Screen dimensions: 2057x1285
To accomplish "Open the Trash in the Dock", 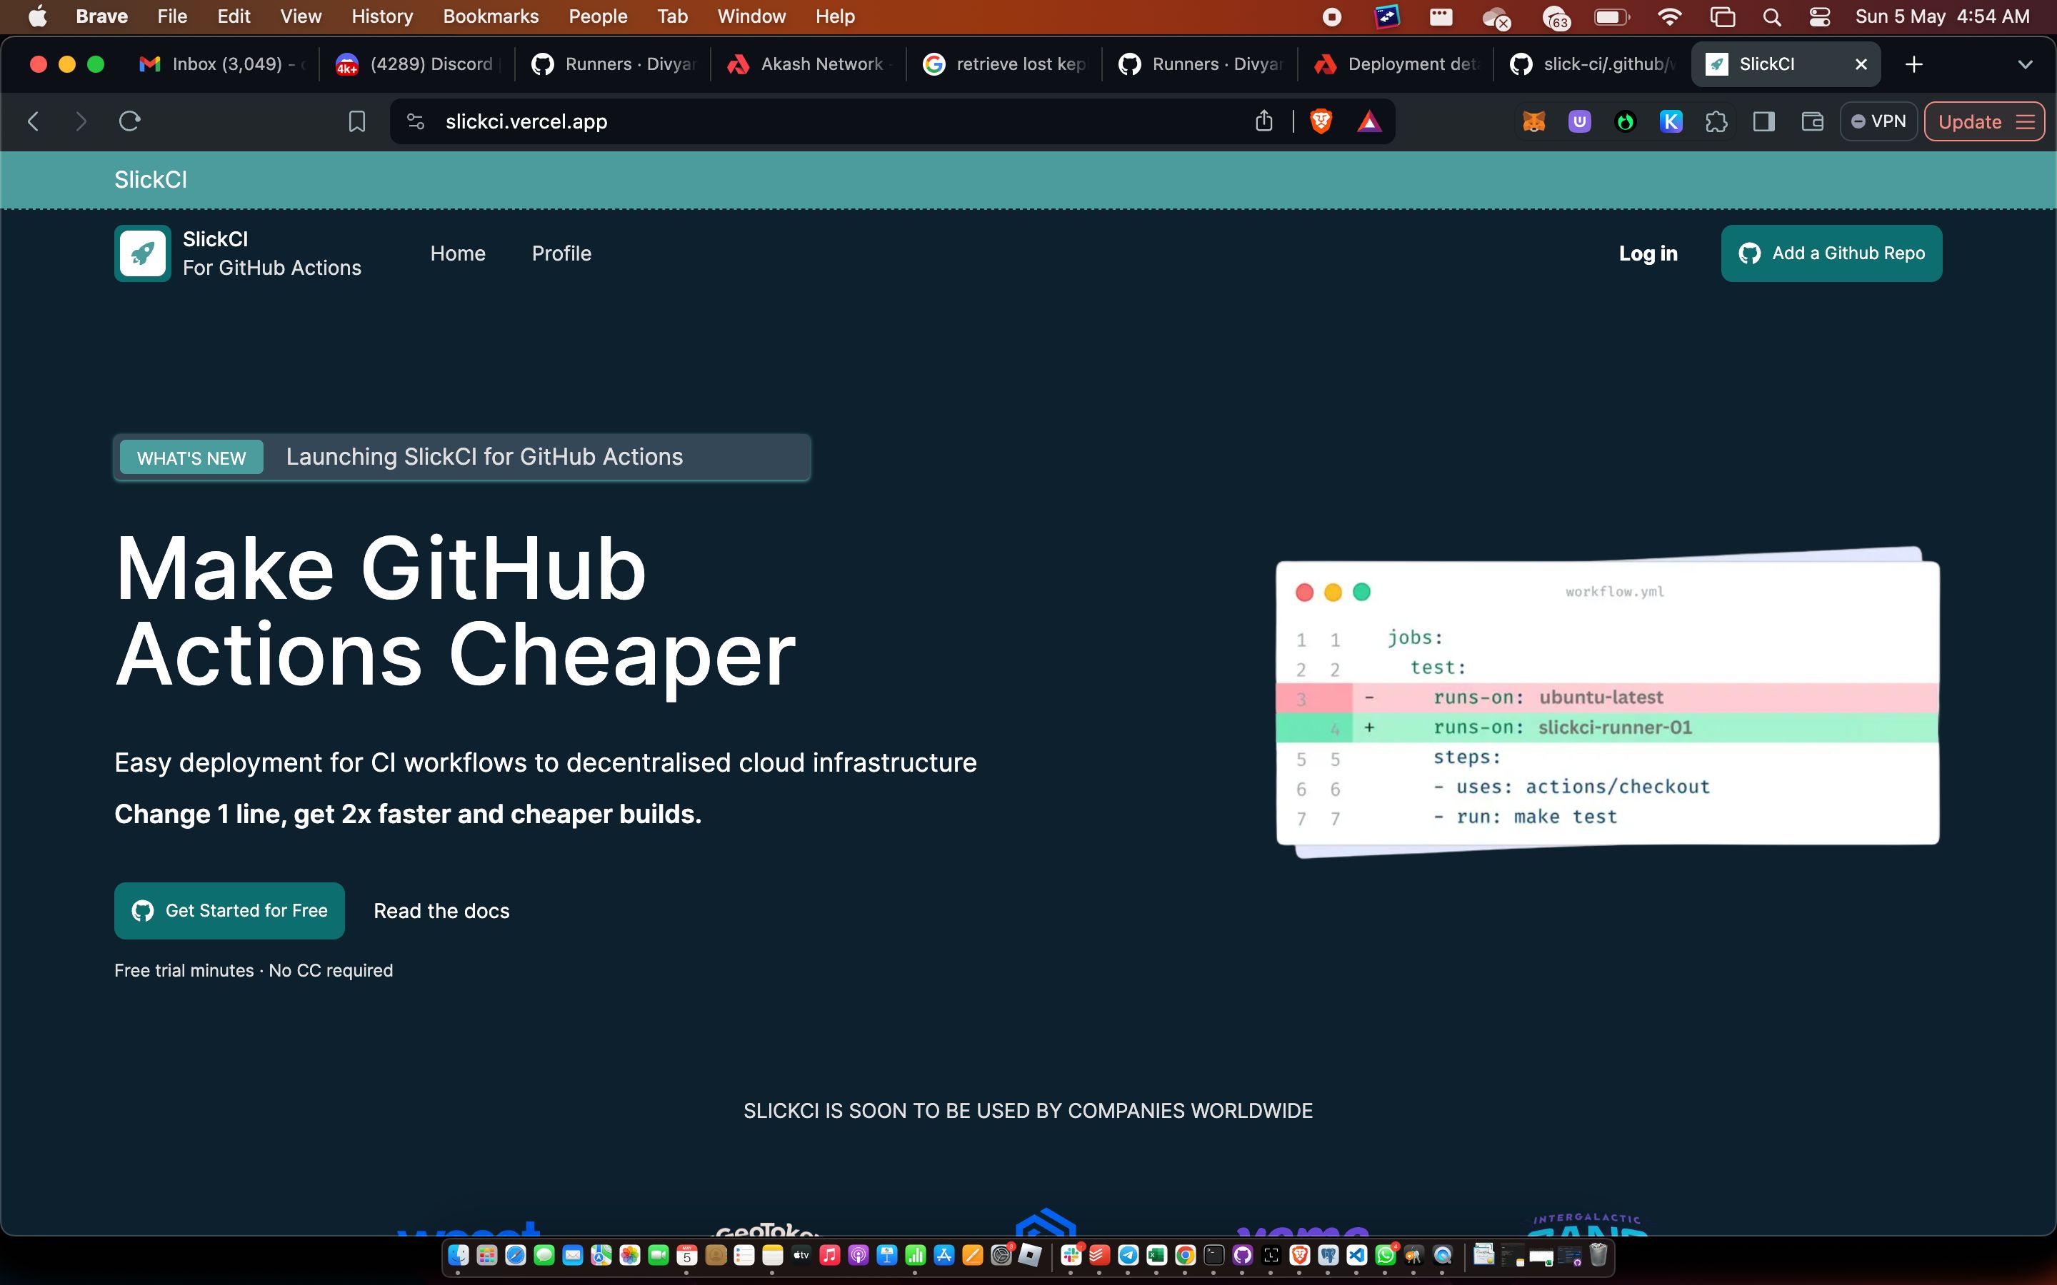I will 1598,1255.
